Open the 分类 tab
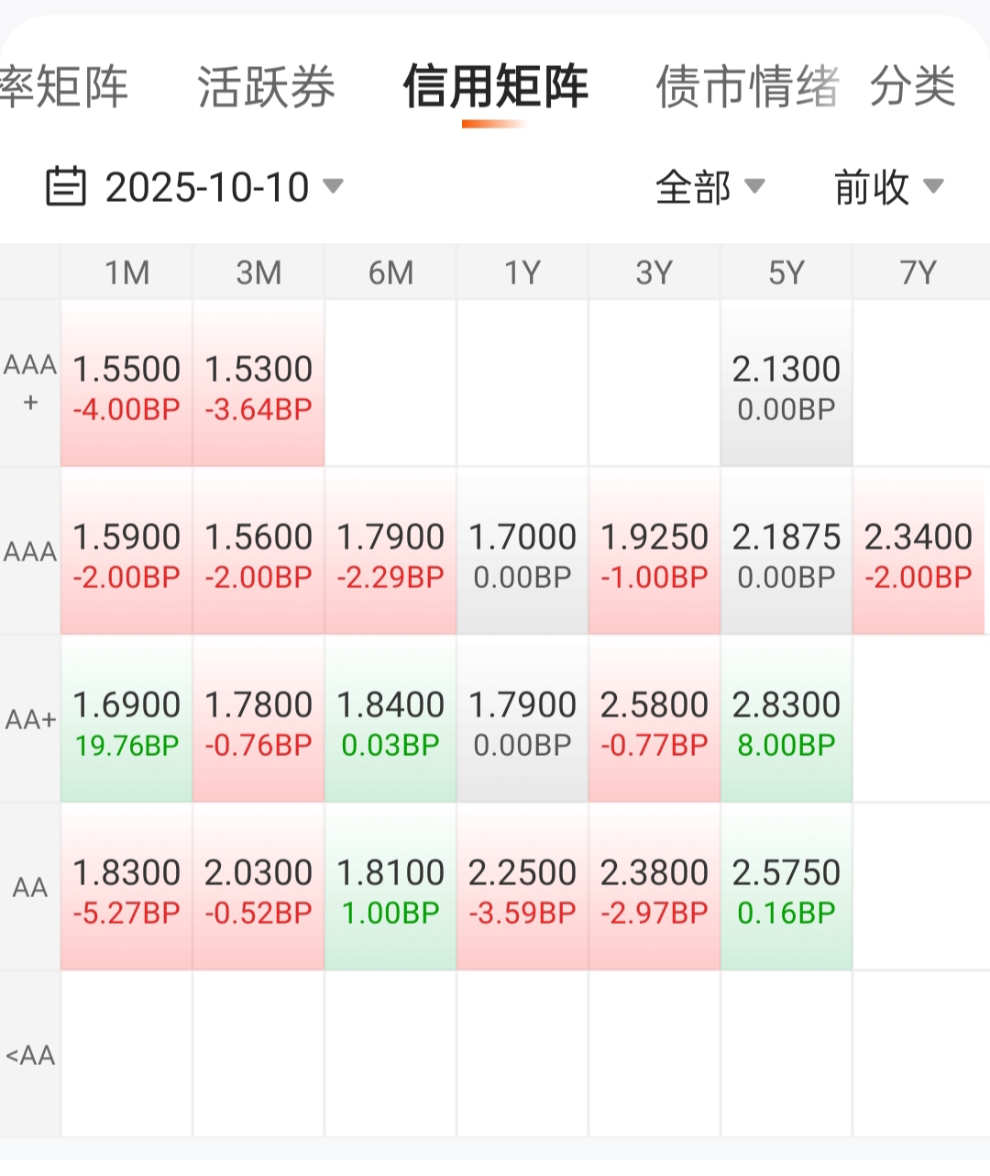 point(912,87)
